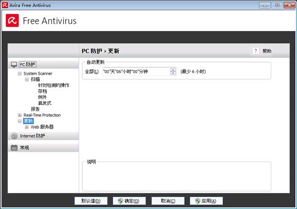Open the help question mark icon

pos(256,51)
